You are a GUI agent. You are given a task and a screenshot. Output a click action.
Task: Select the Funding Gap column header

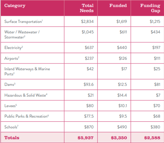(x=150, y=8)
